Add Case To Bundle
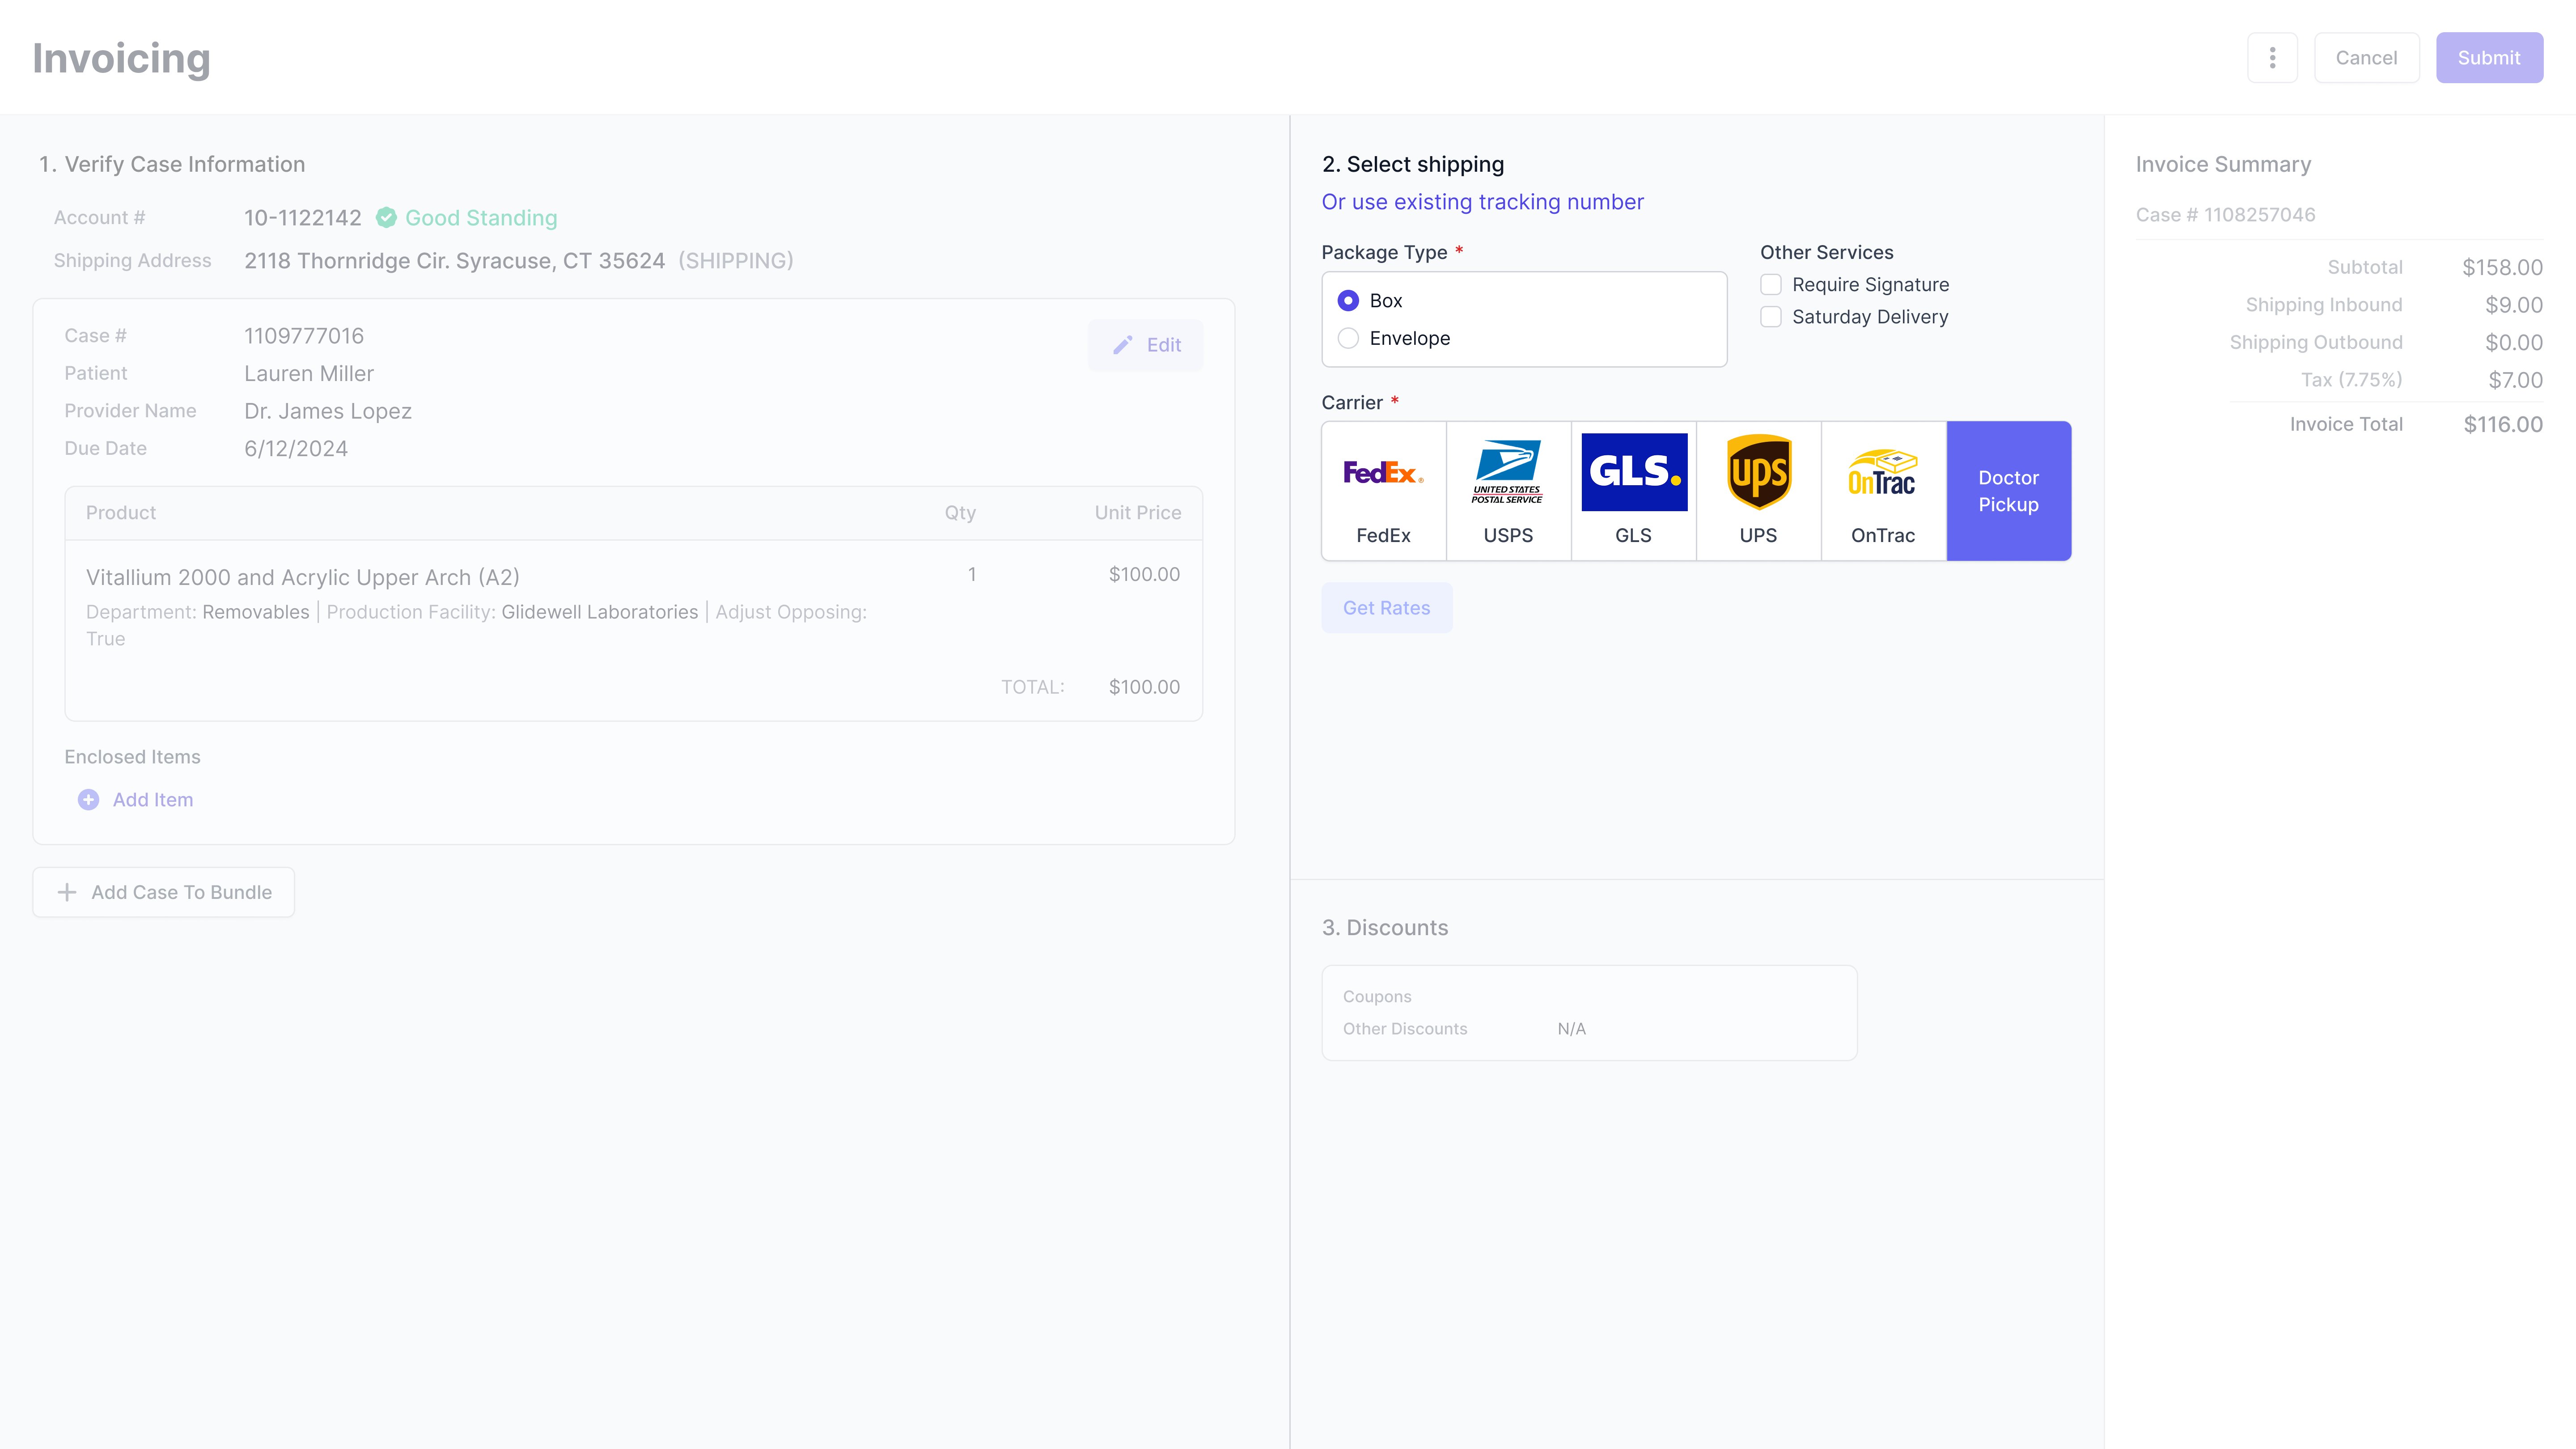The height and width of the screenshot is (1449, 2576). [x=164, y=892]
